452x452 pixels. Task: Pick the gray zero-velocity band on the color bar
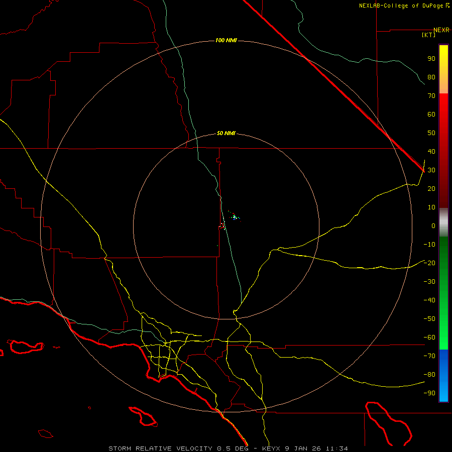[443, 222]
